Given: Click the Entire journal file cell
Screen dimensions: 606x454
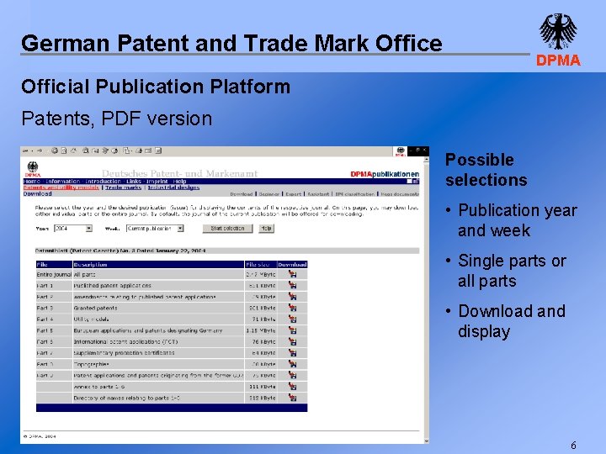Looking at the screenshot, I should coord(54,274).
